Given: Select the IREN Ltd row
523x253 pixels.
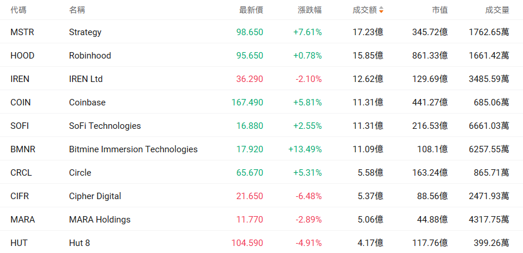Looking at the screenshot, I should [x=261, y=78].
